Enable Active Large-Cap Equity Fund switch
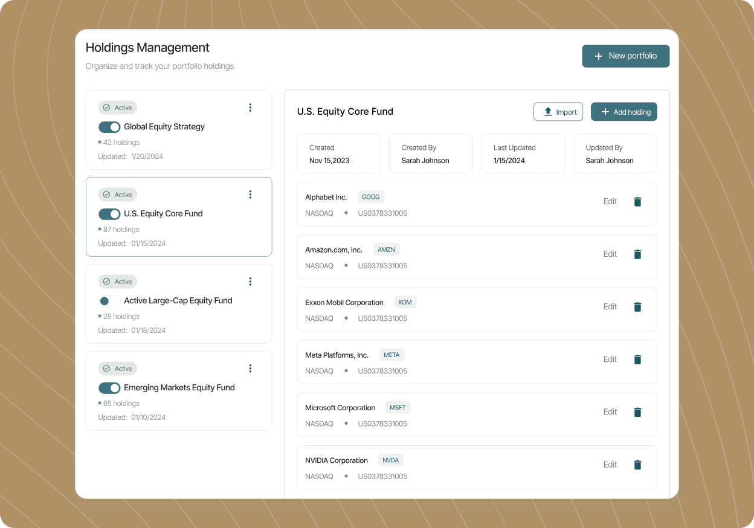The width and height of the screenshot is (754, 528). point(109,301)
